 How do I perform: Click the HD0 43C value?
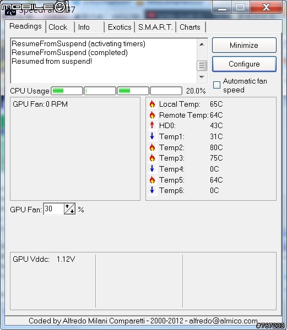pyautogui.click(x=216, y=125)
